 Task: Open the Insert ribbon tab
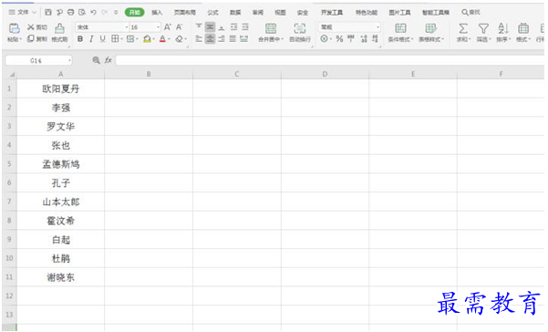pos(157,13)
